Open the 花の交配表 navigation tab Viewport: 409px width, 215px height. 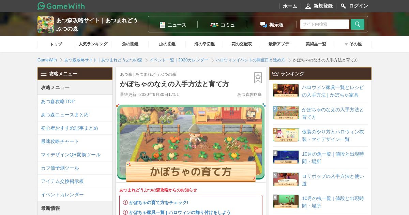242,44
